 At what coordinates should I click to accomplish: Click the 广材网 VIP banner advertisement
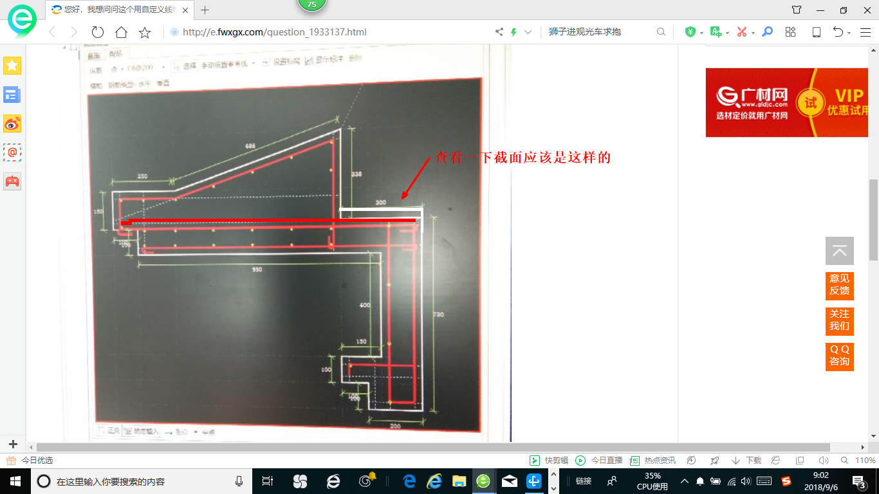point(788,102)
